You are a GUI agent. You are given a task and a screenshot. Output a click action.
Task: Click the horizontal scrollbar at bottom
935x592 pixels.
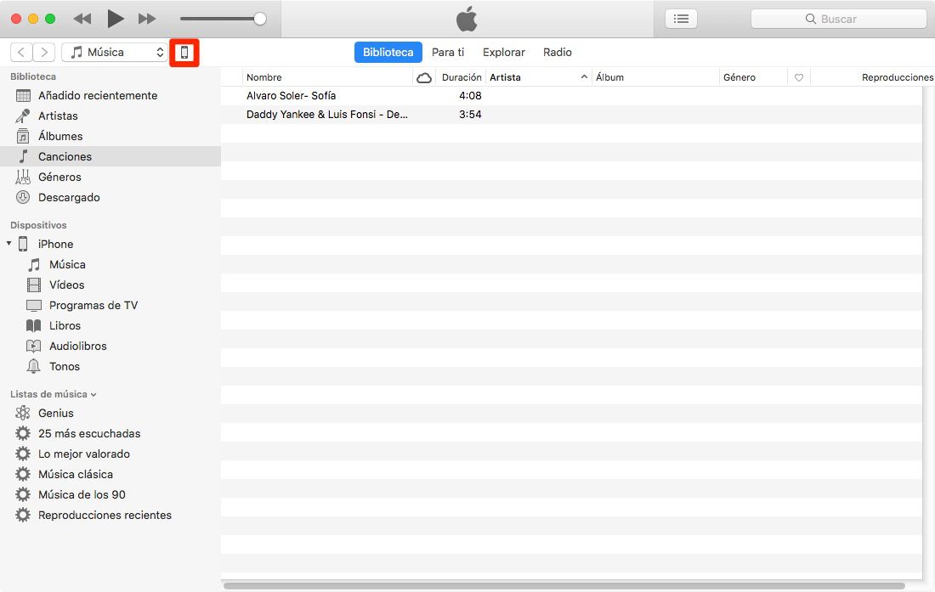[x=564, y=586]
